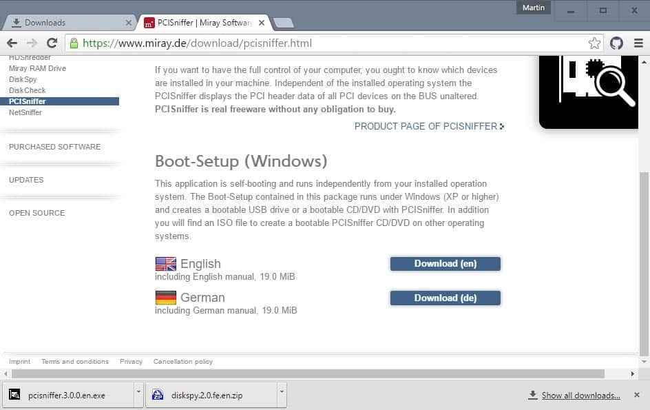Click the download arrow beside Show all downloads
This screenshot has width=650, height=410.
(x=532, y=394)
